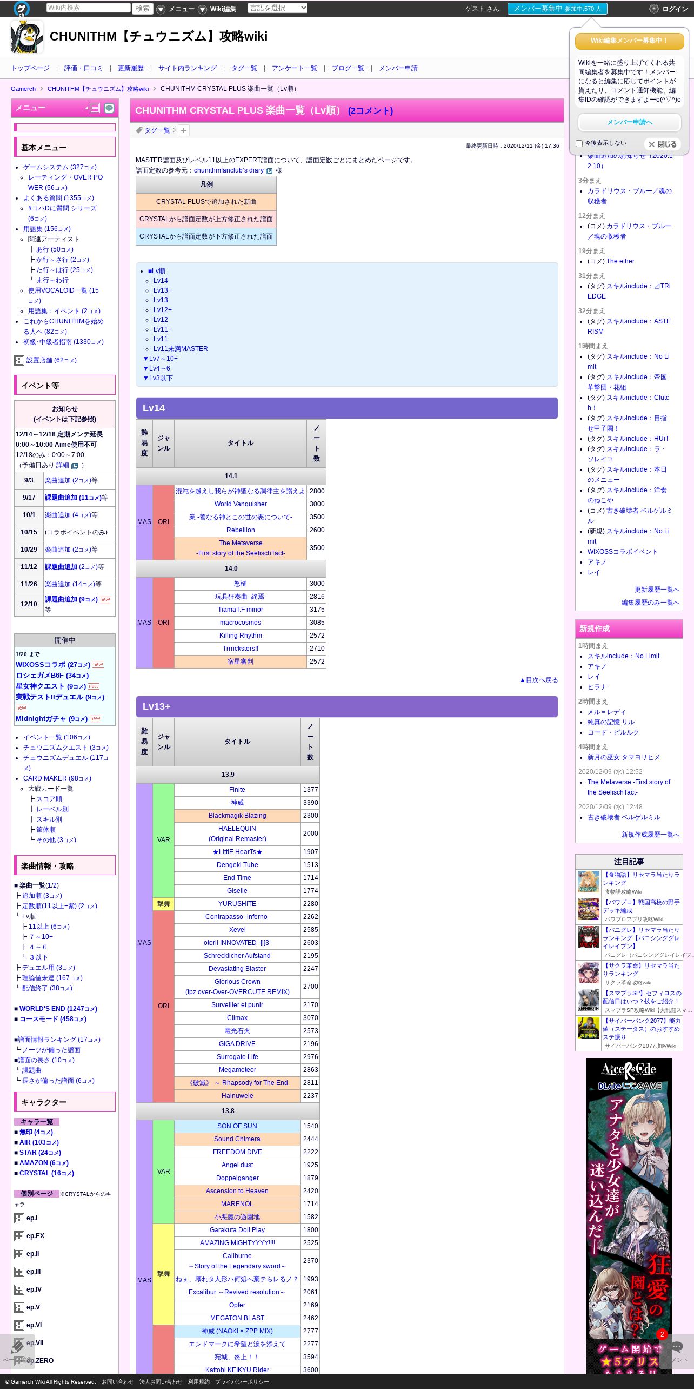Image resolution: width=694 pixels, height=1389 pixels.
Task: Expand the ▼Lv4～6 contents entry
Action: click(x=156, y=368)
